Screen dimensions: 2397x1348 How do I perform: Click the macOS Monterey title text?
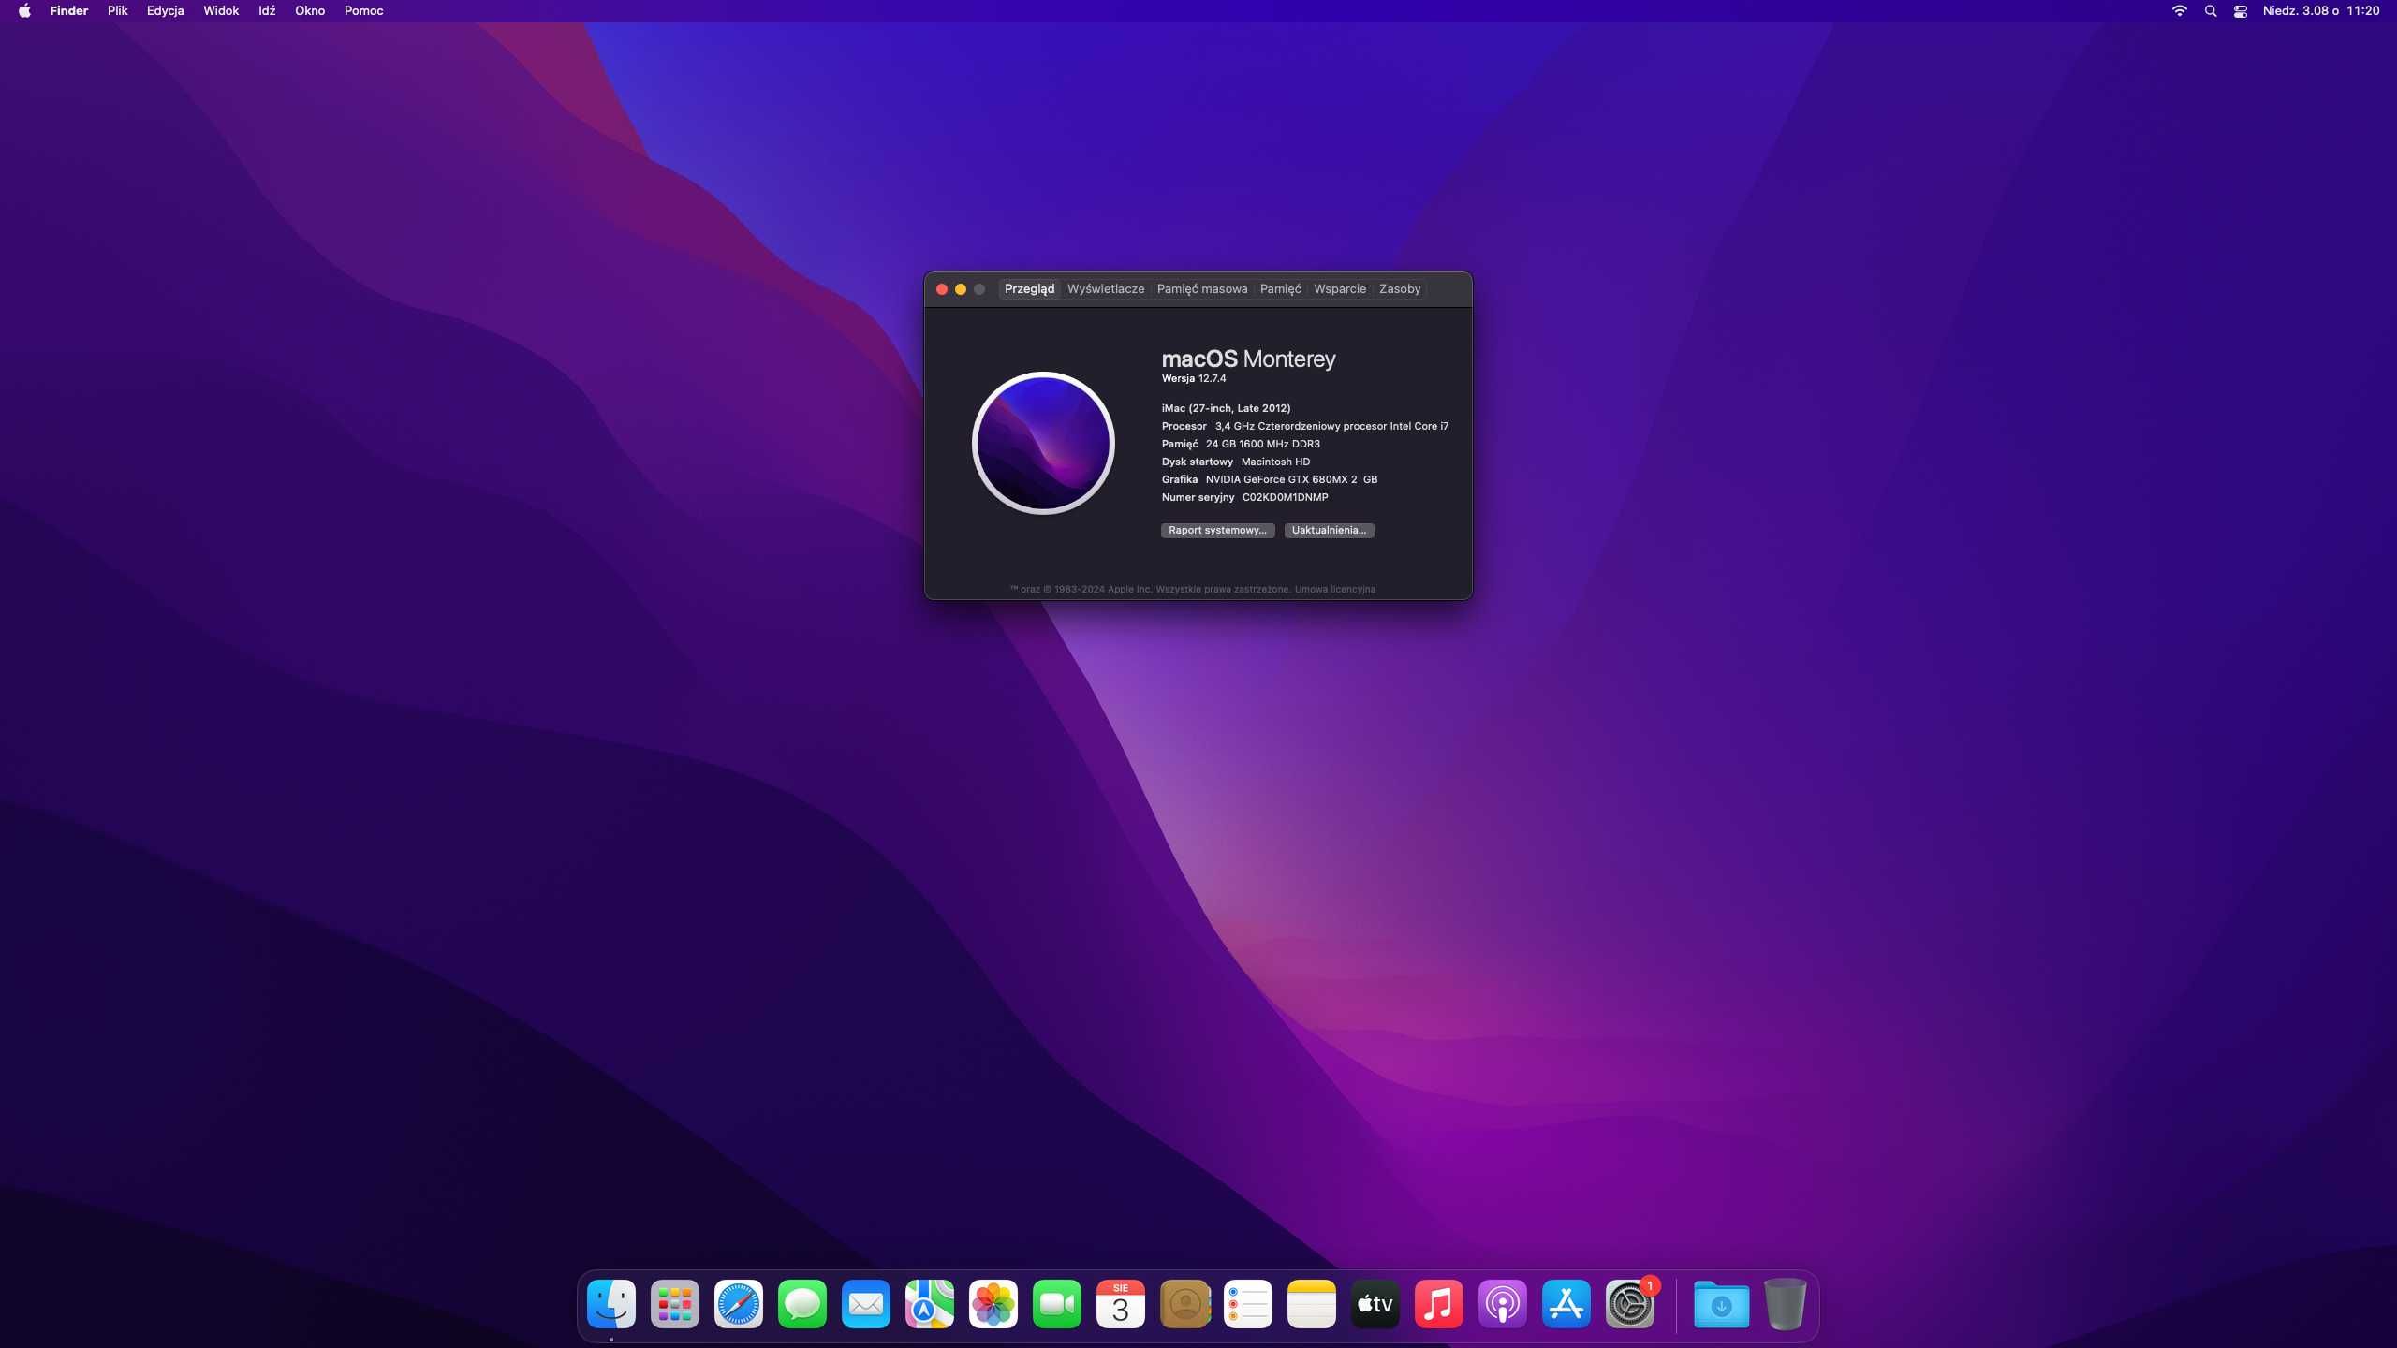pos(1248,359)
